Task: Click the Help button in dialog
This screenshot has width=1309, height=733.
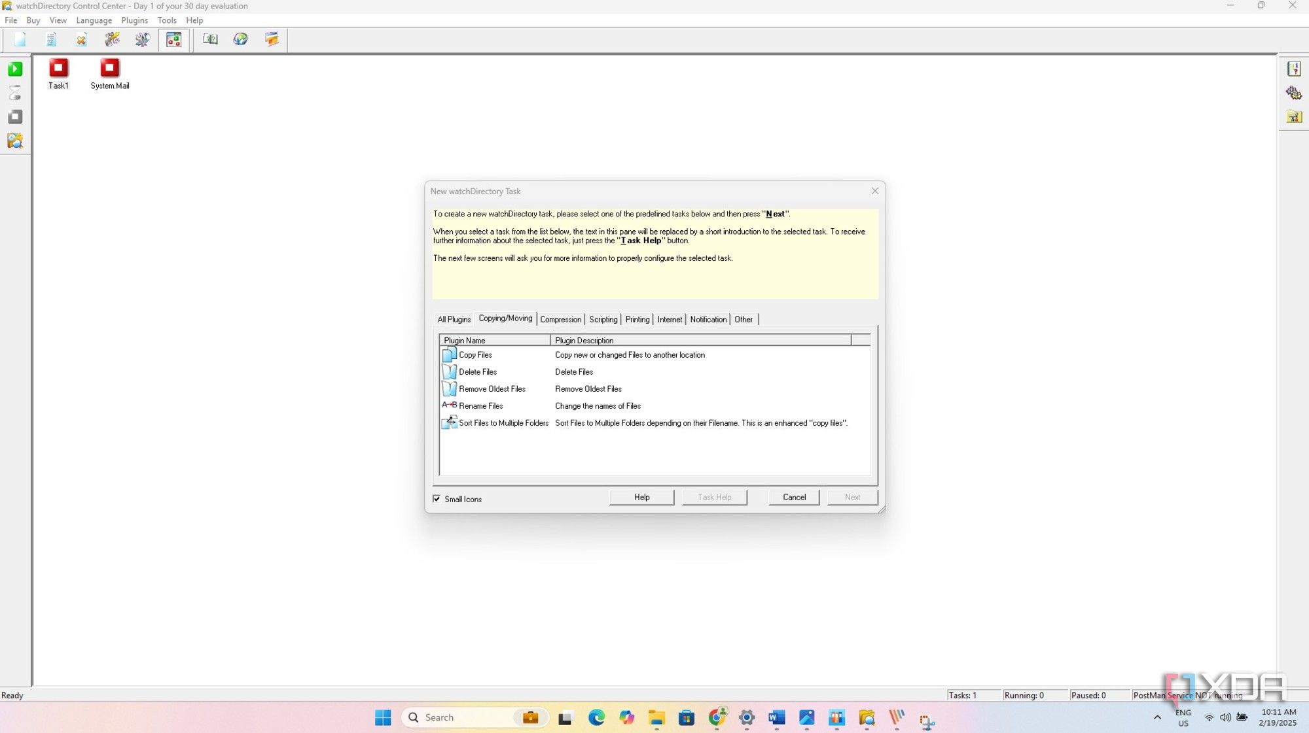Action: point(641,498)
